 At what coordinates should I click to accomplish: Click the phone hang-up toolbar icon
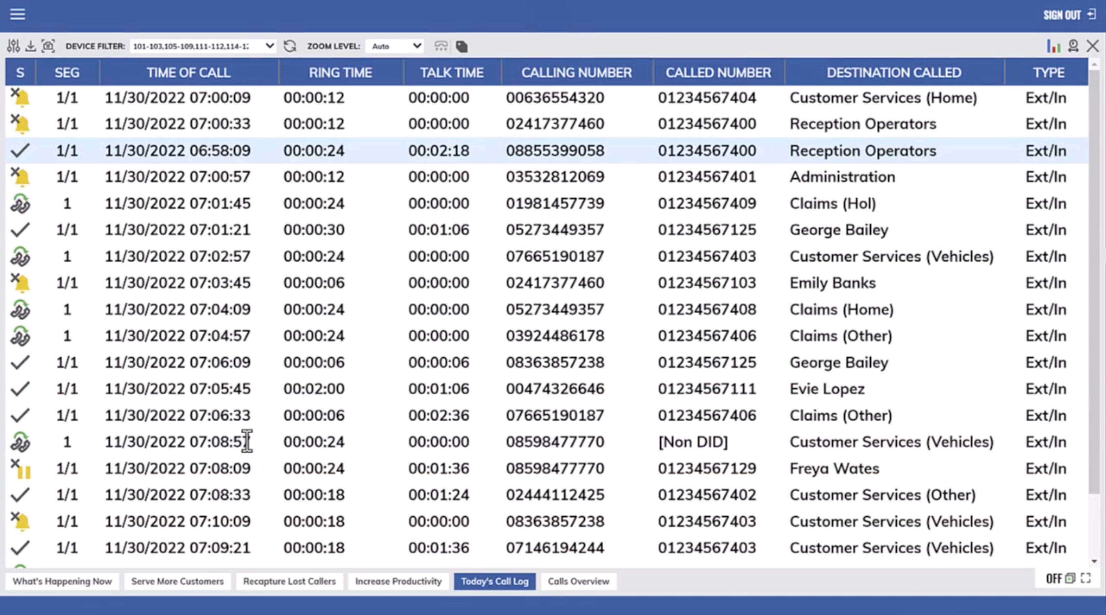[x=441, y=46]
